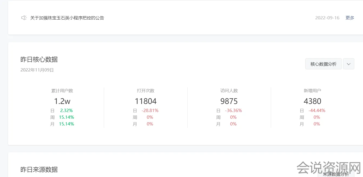The image size is (363, 177).
Task: Click the 访问人数 value 9875
Action: [x=229, y=101]
